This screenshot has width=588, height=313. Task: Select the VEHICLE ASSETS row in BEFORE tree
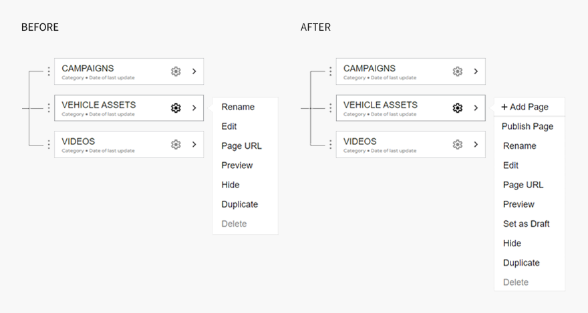(129, 108)
